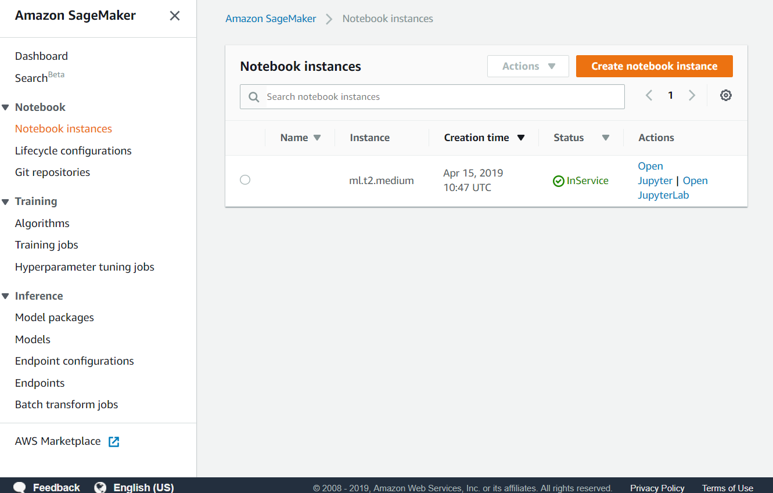The image size is (773, 493).
Task: Click Notebook instances breadcrumb text
Action: (388, 19)
